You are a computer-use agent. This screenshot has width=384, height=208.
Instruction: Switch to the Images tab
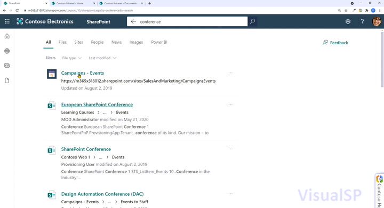tap(136, 42)
